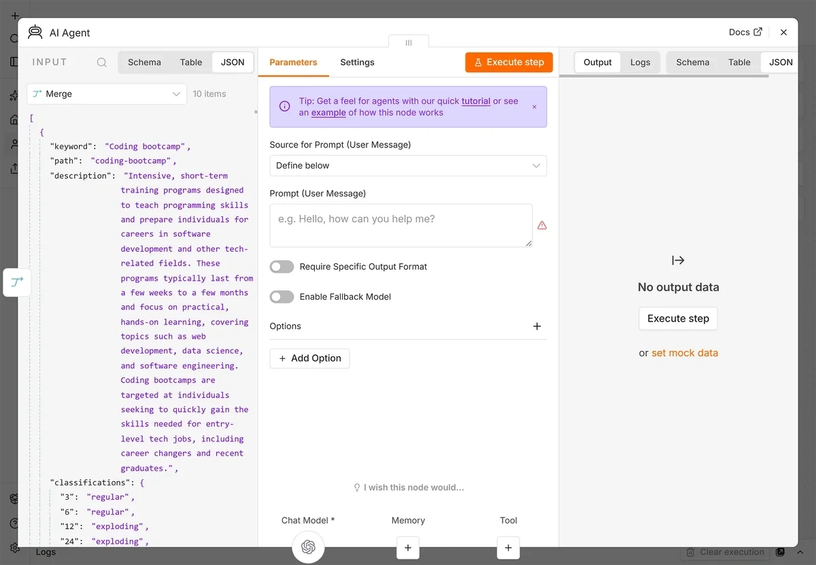This screenshot has width=816, height=565.
Task: Click the "12": "exploding" JSON line
Action: point(104,526)
